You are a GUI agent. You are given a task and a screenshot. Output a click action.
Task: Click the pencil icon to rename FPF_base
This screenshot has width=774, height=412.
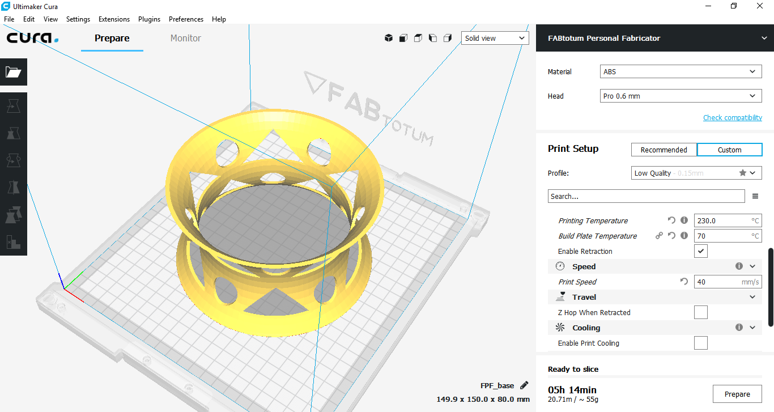[x=524, y=385]
